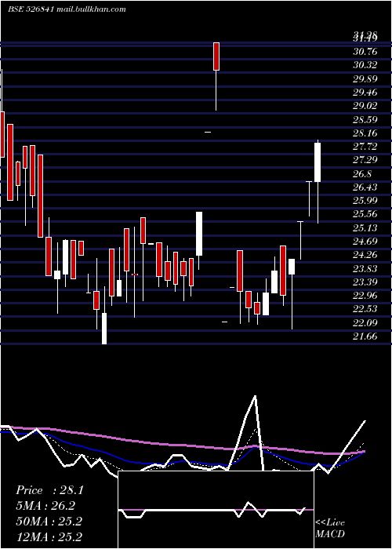Click the 23.39 price level label
The image size is (392, 549).
pyautogui.click(x=365, y=282)
